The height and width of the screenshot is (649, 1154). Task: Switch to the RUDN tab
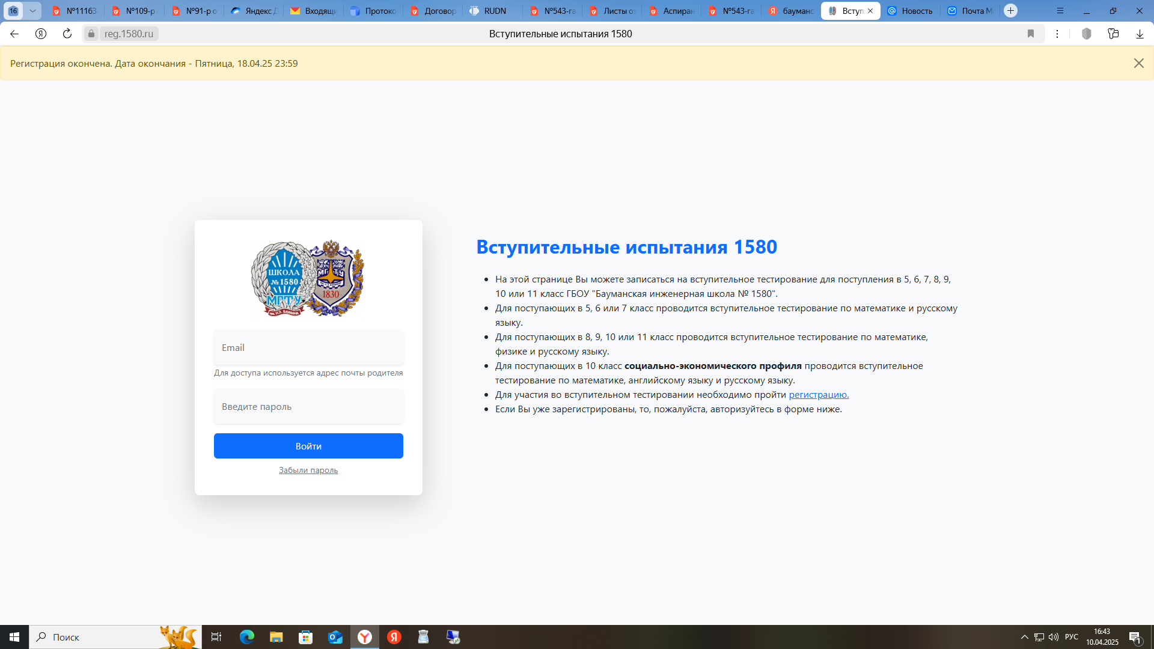(x=492, y=11)
